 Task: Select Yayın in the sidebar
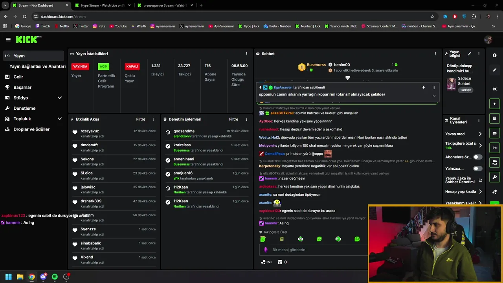(x=33, y=56)
